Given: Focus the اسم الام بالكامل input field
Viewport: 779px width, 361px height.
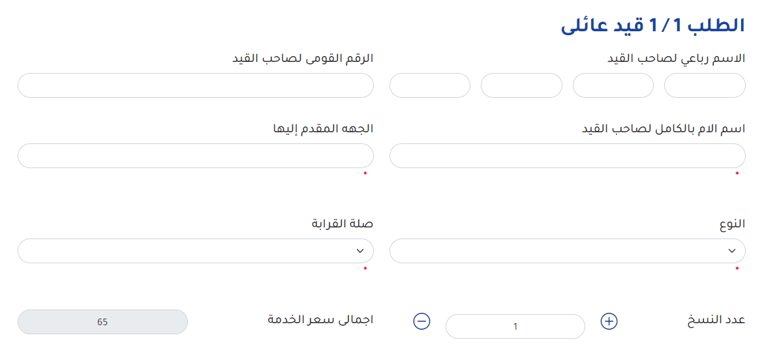Looking at the screenshot, I should [x=567, y=156].
